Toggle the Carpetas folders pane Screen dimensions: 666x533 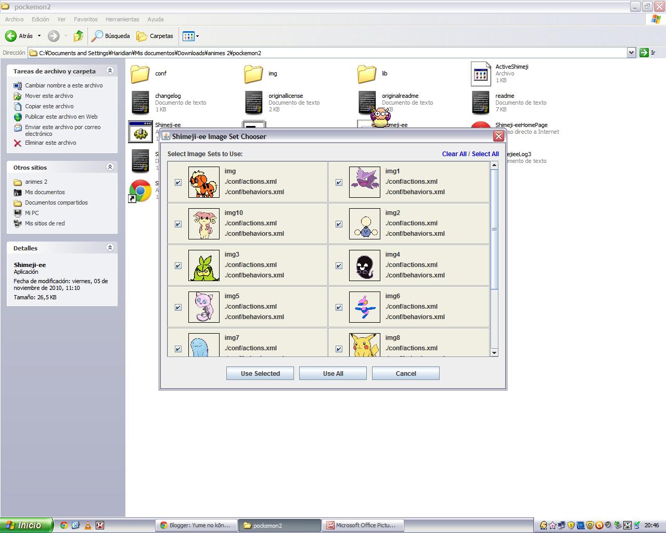pyautogui.click(x=155, y=36)
